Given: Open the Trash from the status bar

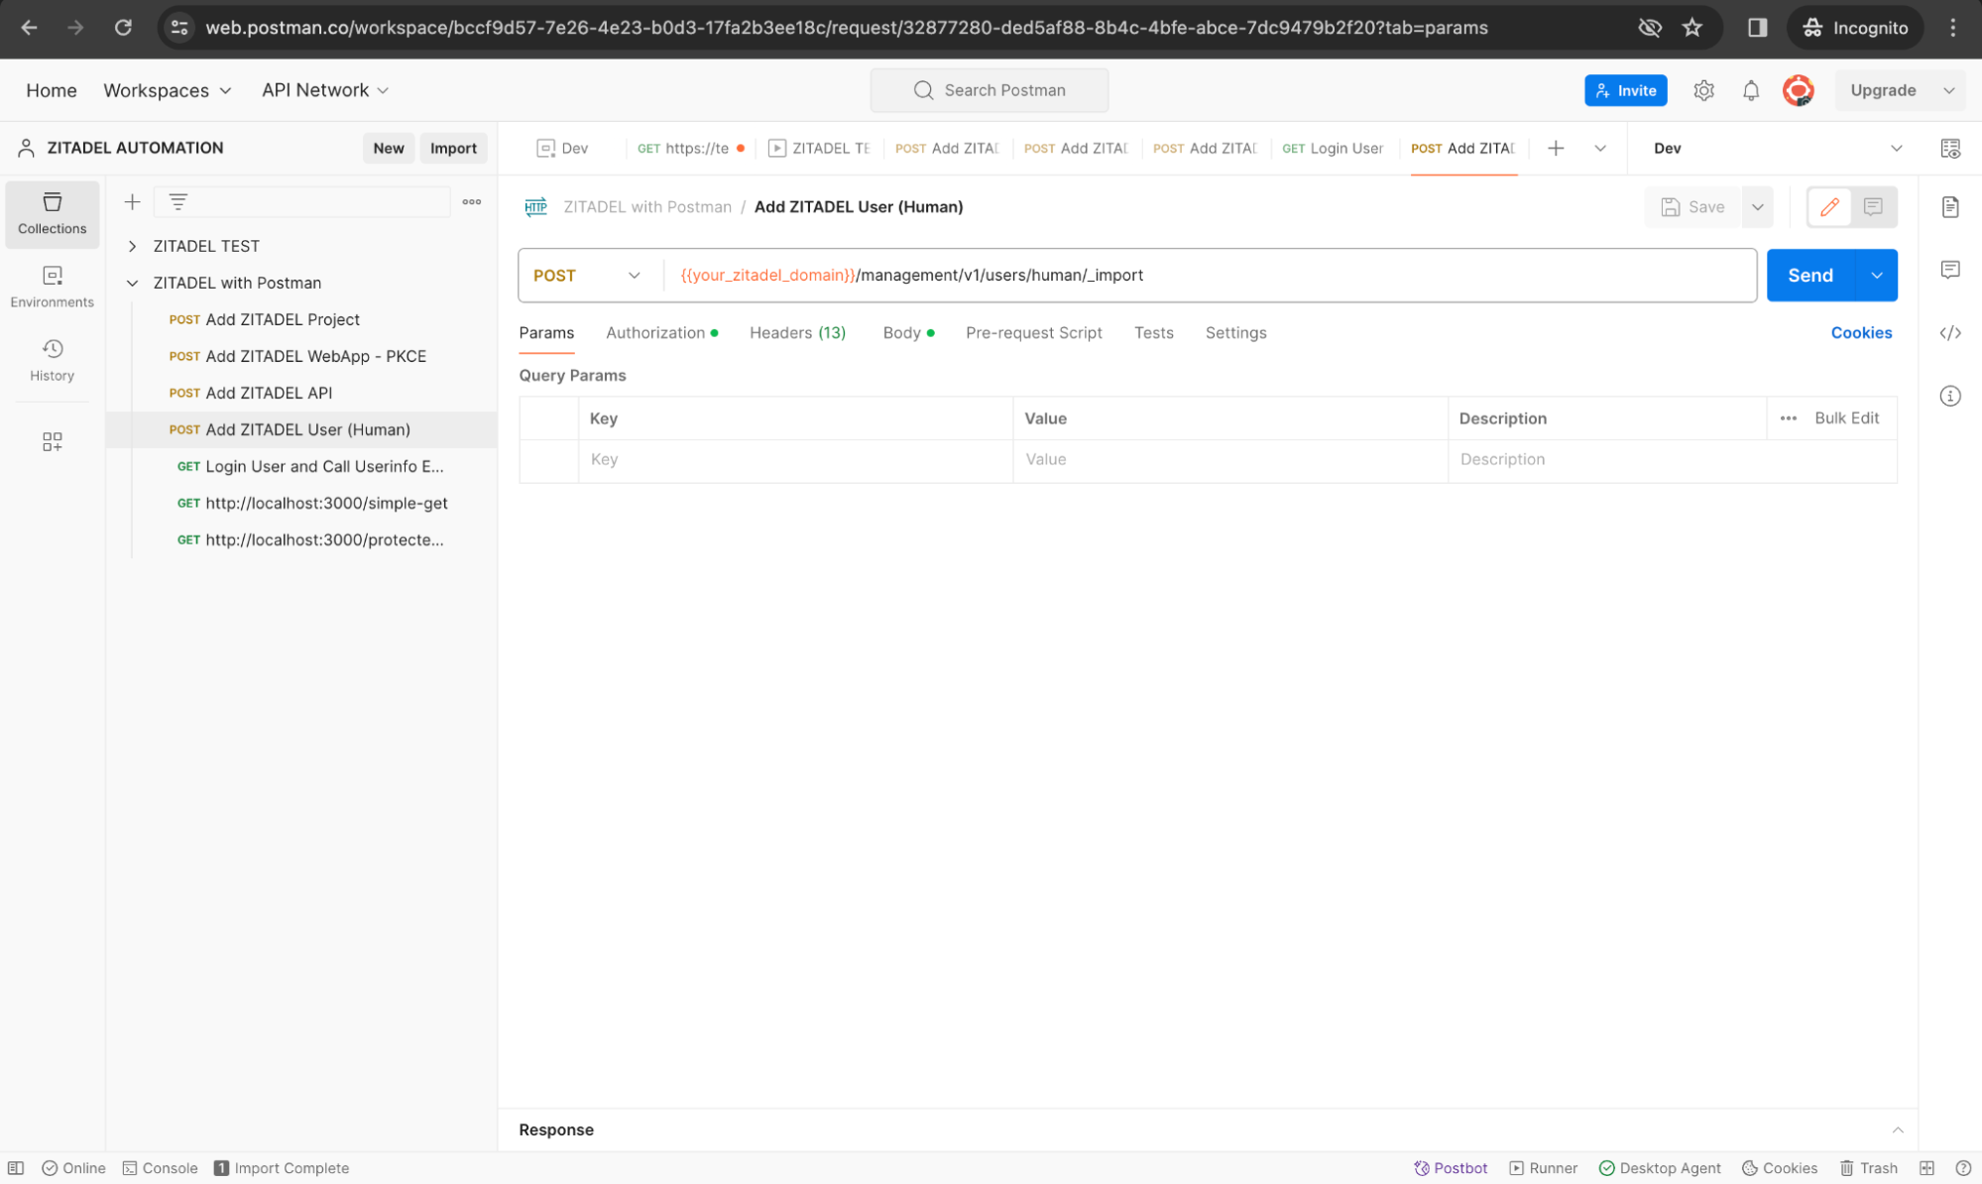Looking at the screenshot, I should [x=1868, y=1168].
